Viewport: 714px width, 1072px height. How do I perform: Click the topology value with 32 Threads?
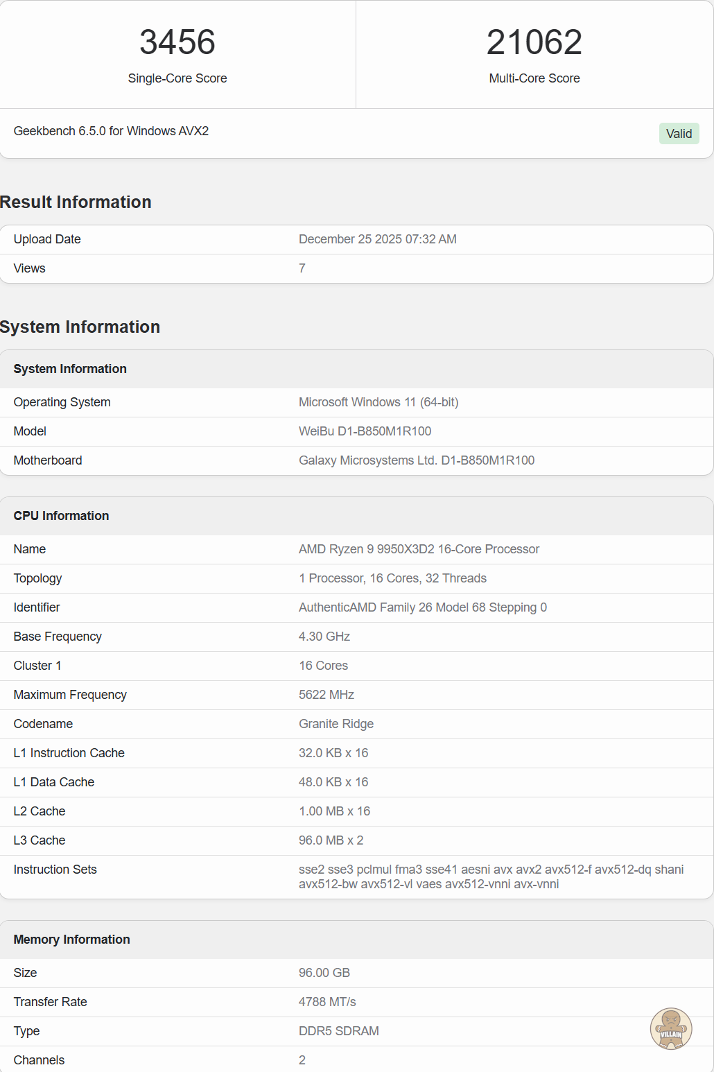coord(392,578)
